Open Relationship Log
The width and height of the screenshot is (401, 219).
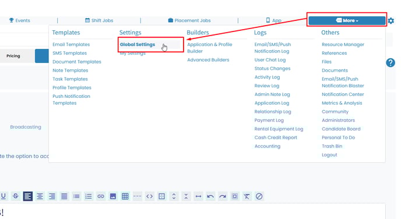273,112
